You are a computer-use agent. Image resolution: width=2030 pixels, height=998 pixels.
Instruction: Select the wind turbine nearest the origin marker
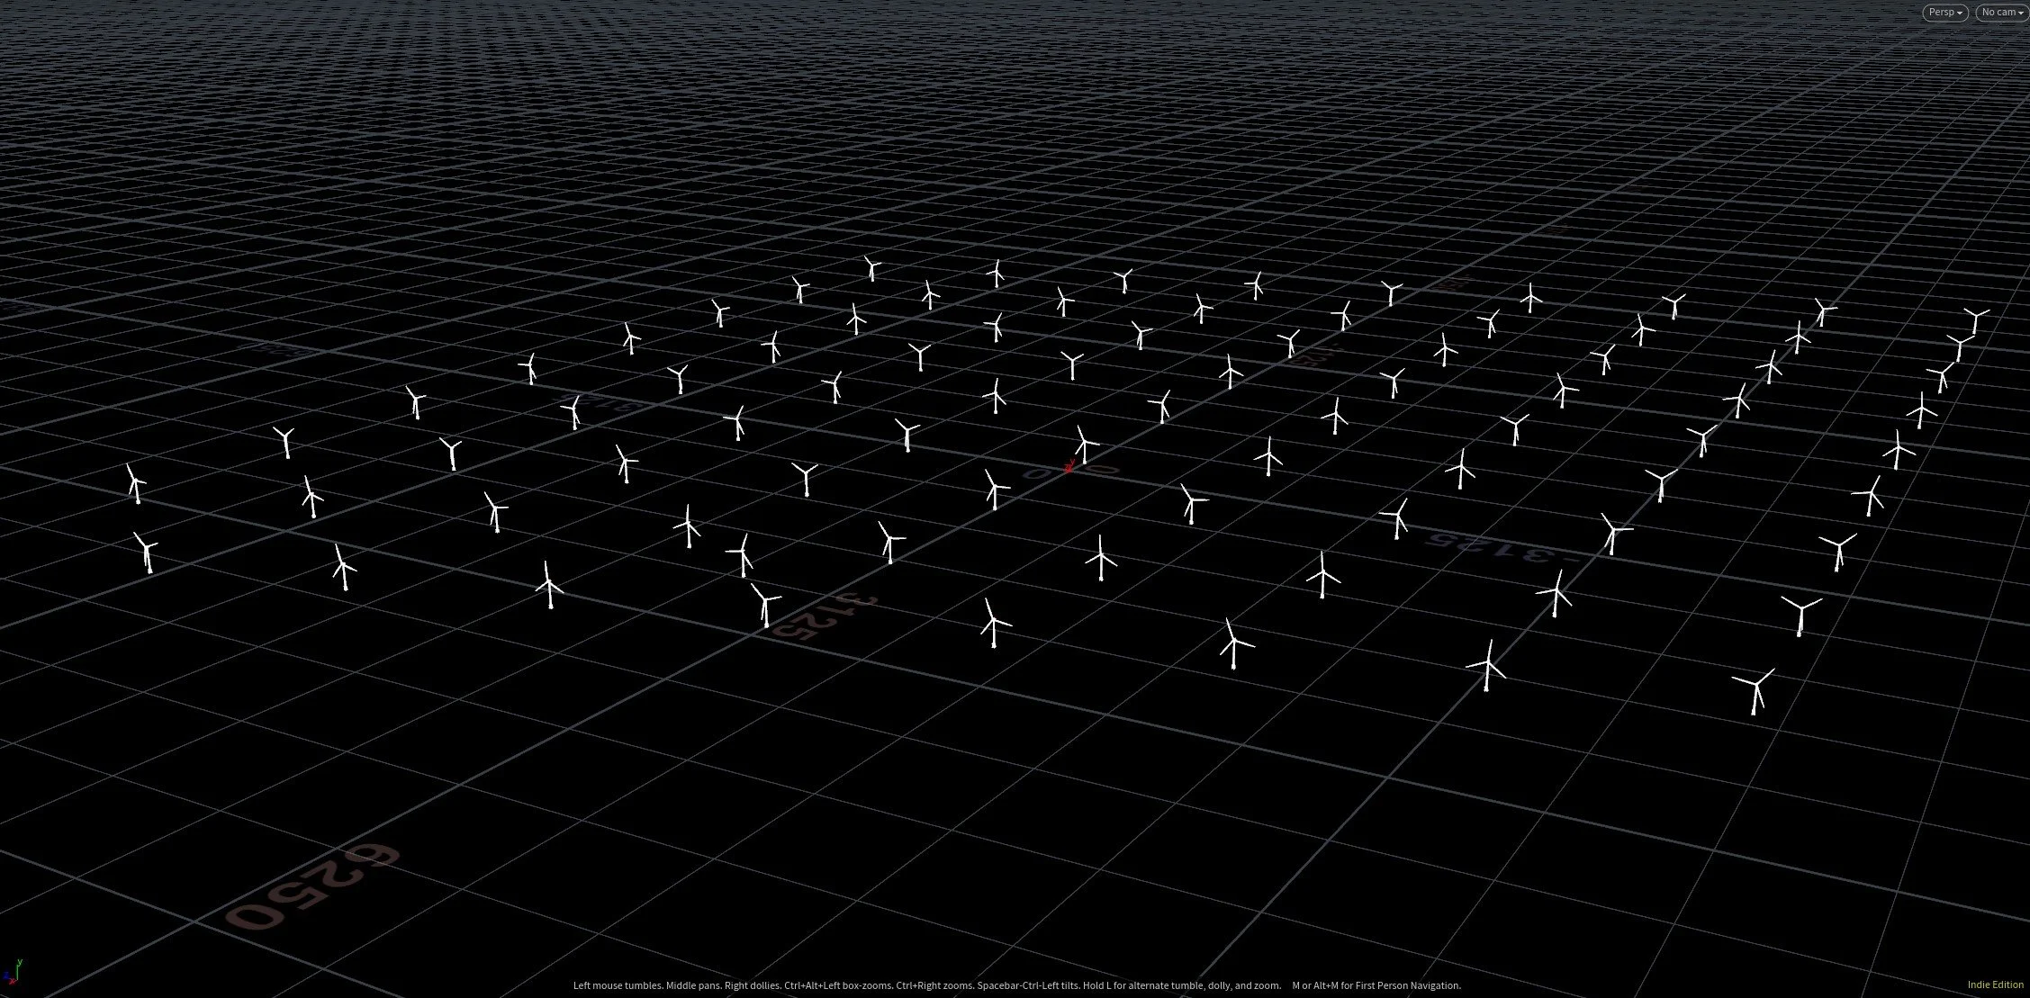coord(1085,446)
